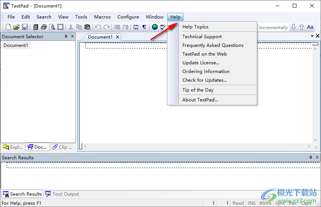Collapse the Help menu

point(176,17)
